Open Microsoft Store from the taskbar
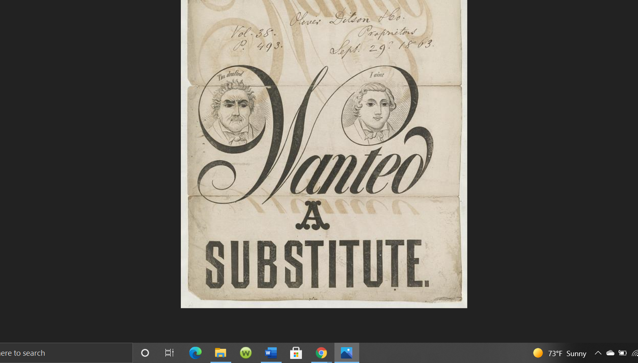Viewport: 638px width, 363px height. pos(296,353)
